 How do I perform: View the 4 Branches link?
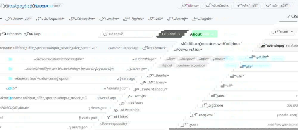(x=11, y=34)
